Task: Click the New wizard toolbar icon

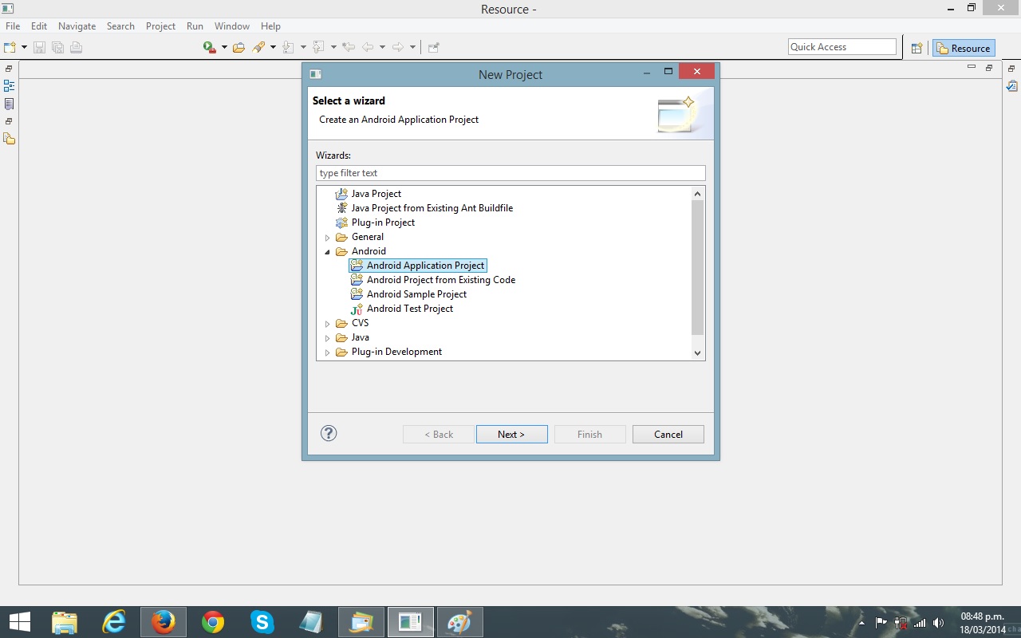Action: pyautogui.click(x=10, y=47)
